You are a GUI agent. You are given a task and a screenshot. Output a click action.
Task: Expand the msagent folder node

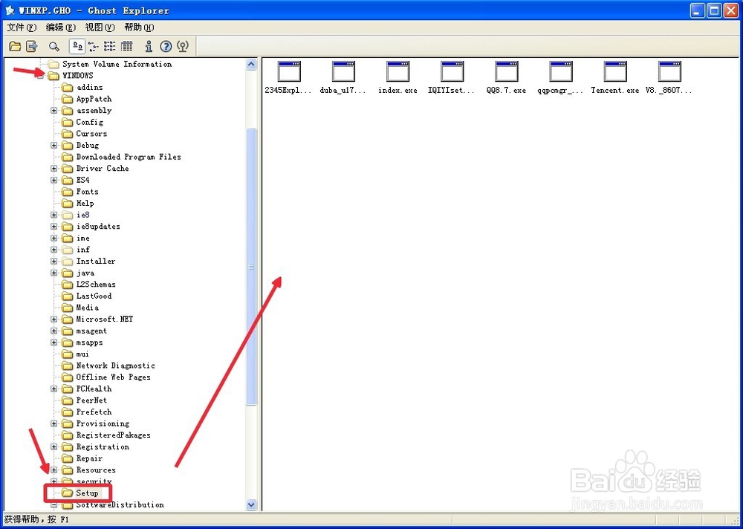point(54,331)
